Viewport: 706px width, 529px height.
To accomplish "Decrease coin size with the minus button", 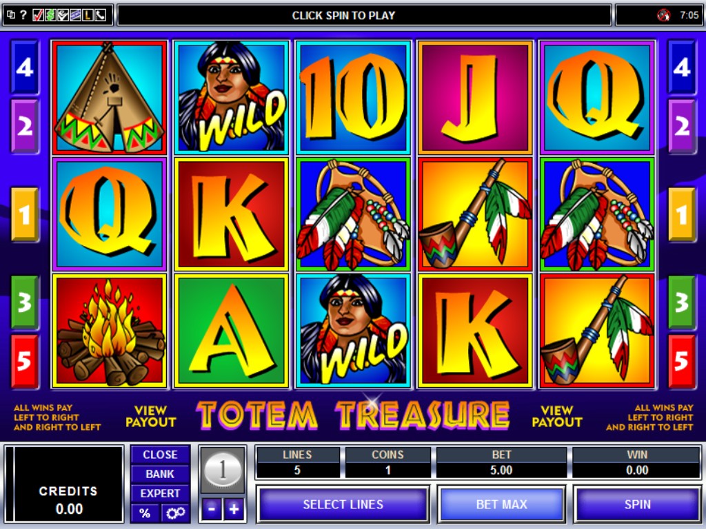I will coord(211,509).
